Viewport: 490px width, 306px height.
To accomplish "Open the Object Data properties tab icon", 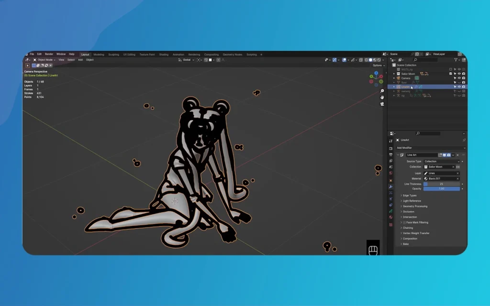I will coord(390,211).
